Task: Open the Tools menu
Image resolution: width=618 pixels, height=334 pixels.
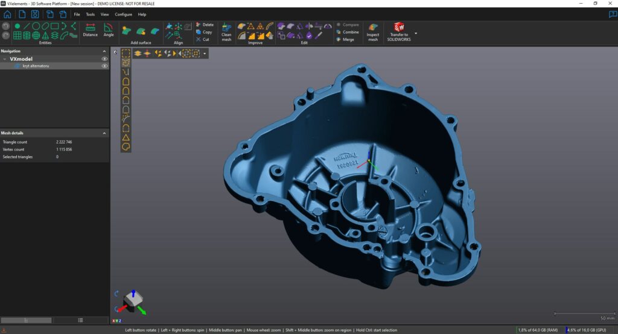Action: 90,14
